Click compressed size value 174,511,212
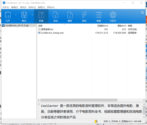The image size is (147, 125). tap(102, 33)
